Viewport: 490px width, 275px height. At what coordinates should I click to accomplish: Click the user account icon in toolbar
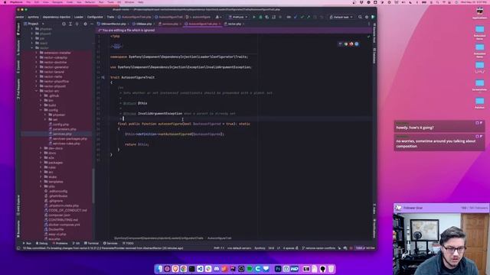[218, 17]
